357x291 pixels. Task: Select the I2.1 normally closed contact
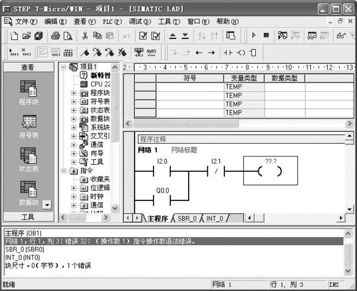216,171
